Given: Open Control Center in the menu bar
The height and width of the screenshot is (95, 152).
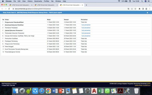Looking at the screenshot, I should pos(149,1).
